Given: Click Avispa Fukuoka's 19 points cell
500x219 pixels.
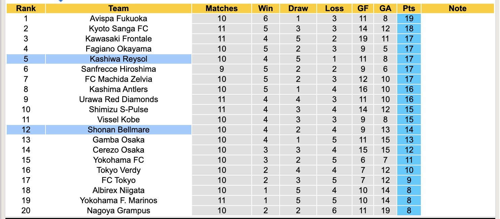Looking at the screenshot, I should point(409,19).
